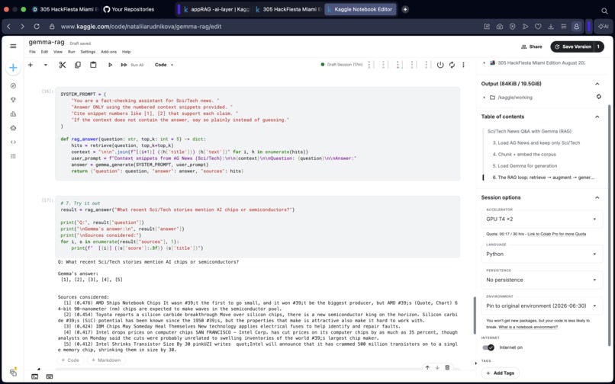The image size is (615, 384).
Task: Click Run All in the notebook toolbar
Action: point(132,65)
